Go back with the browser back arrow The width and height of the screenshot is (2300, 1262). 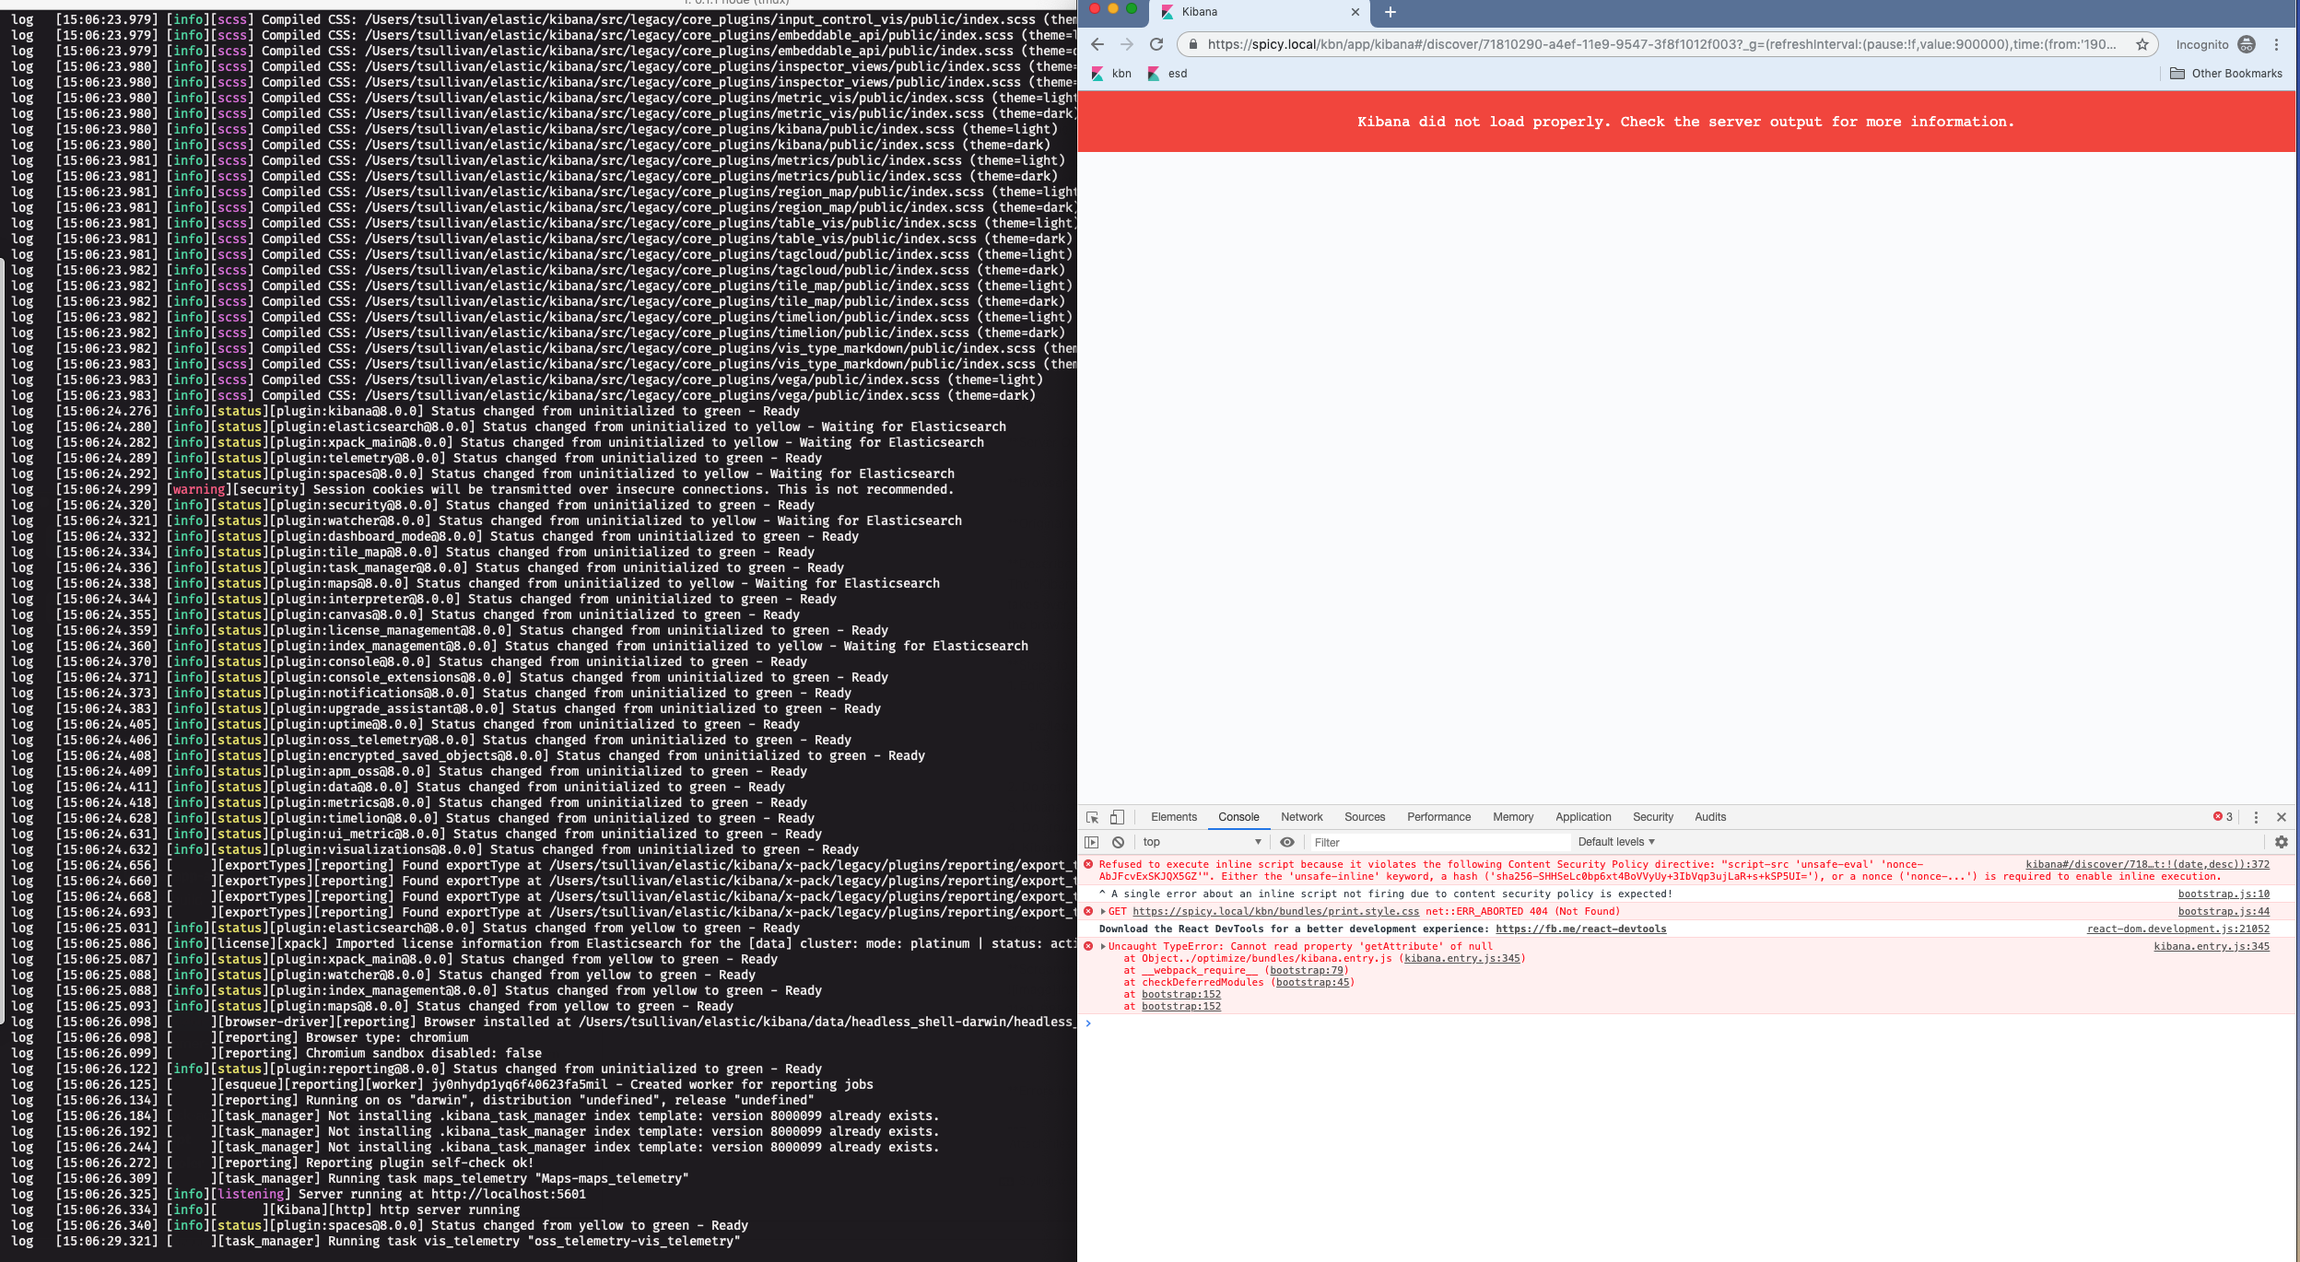pyautogui.click(x=1097, y=44)
